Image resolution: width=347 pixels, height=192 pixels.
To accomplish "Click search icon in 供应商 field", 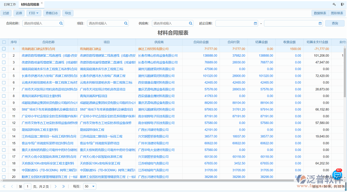I will click(191, 23).
